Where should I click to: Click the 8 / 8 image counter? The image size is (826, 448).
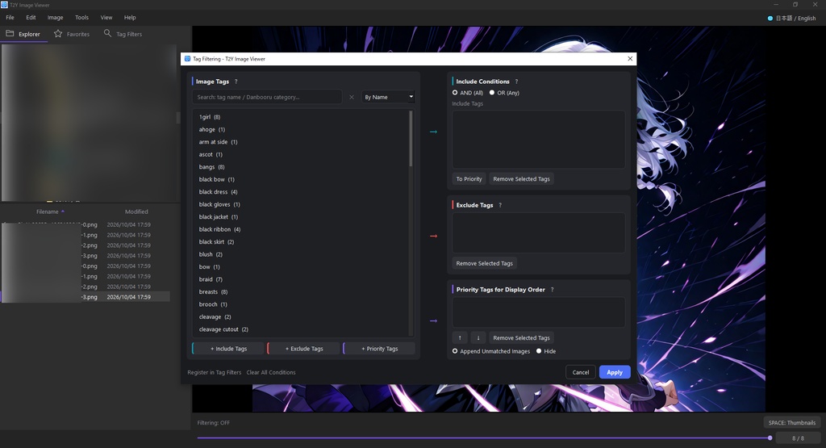pos(798,438)
